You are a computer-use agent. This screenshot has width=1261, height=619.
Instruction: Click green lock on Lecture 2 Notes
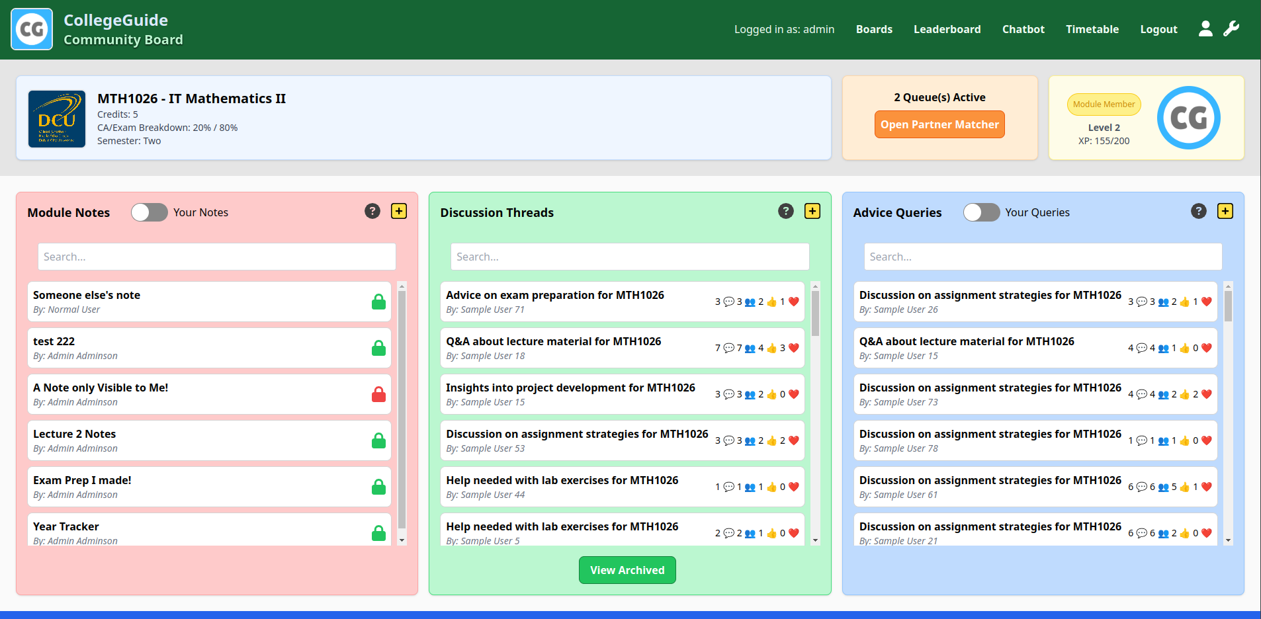pyautogui.click(x=378, y=440)
